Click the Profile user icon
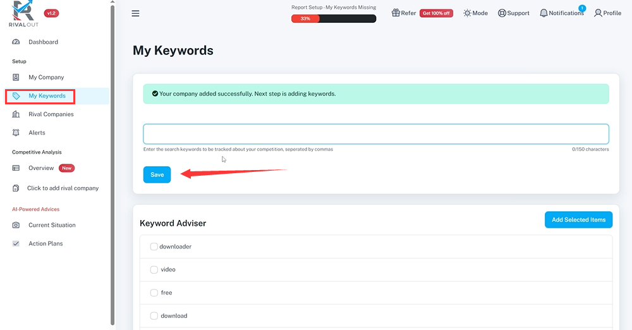 (598, 13)
